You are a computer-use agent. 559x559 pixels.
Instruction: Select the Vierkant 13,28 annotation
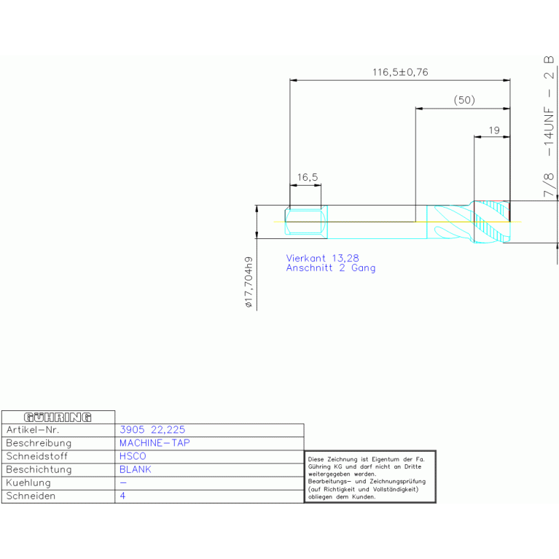pyautogui.click(x=322, y=258)
